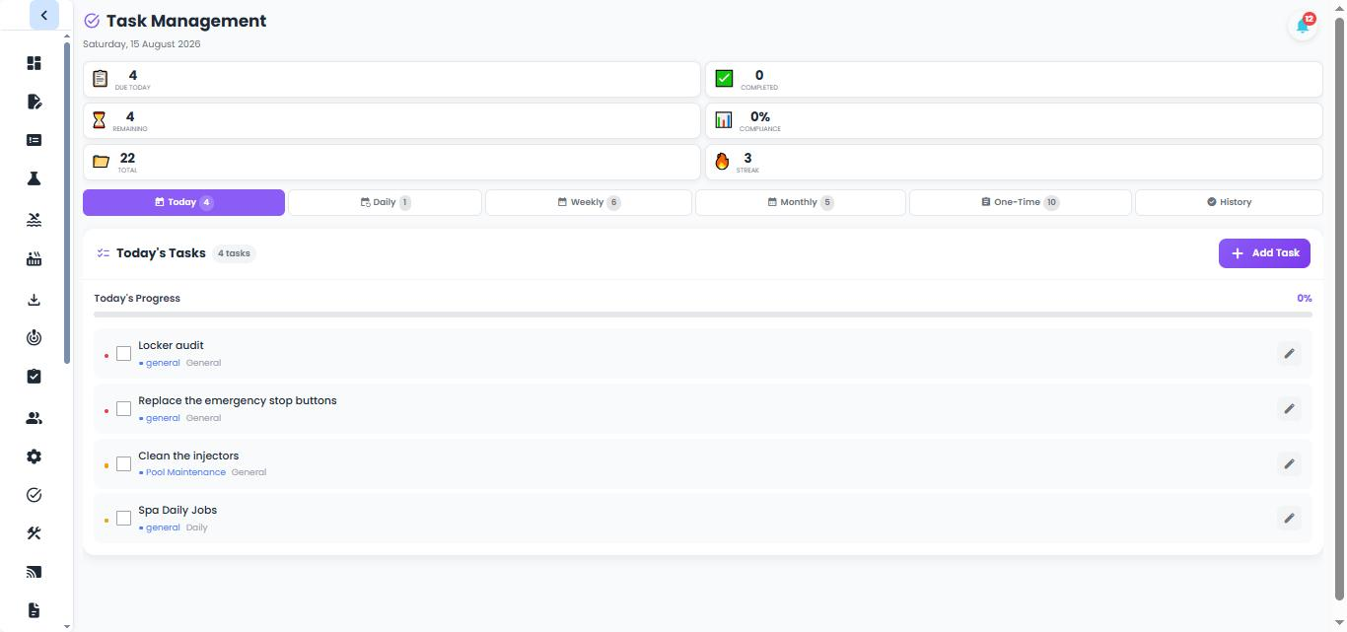
Task: Switch to the Today tab
Action: click(x=183, y=202)
